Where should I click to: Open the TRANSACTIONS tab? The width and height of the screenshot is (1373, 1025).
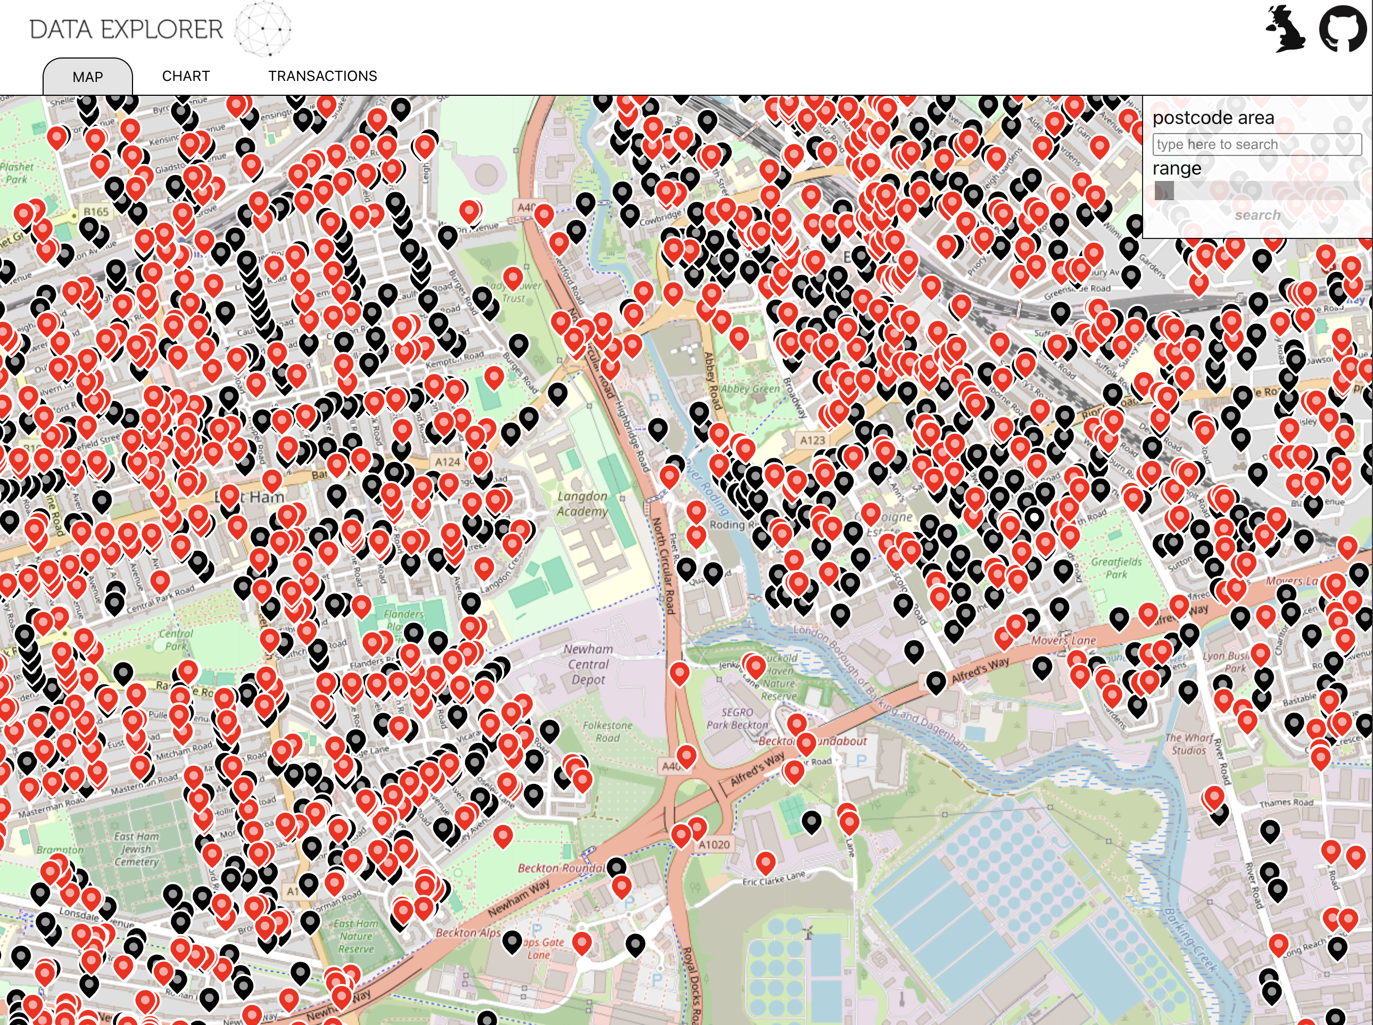(x=322, y=76)
